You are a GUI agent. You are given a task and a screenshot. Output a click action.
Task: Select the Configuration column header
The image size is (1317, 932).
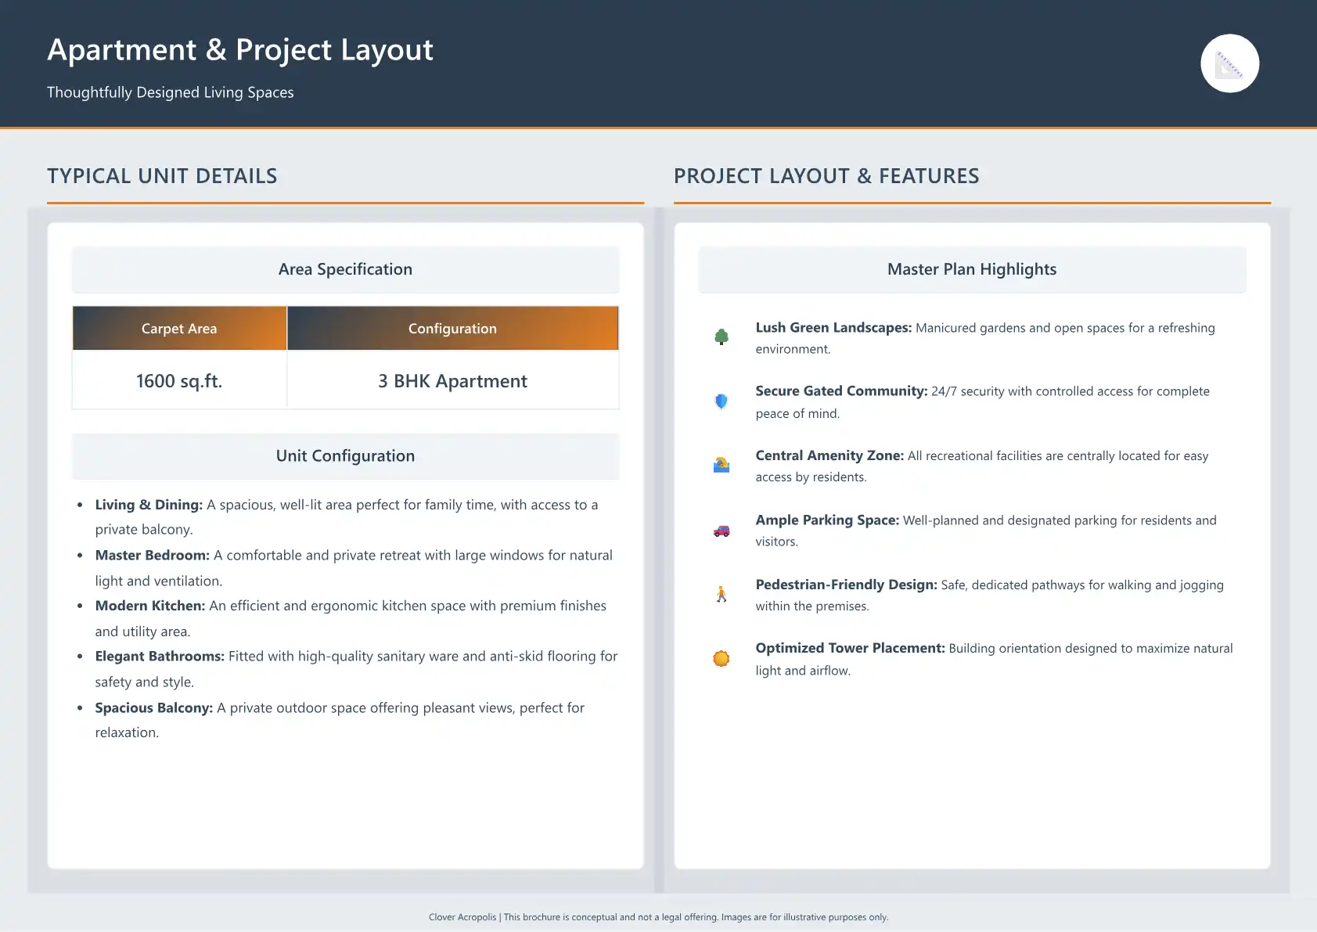click(452, 329)
